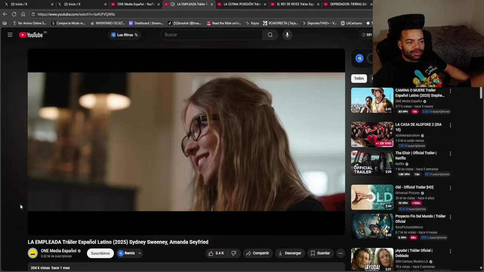
Task: Open options menu for ¡Ayuda! Tráiler Oficial
Action: (x=450, y=251)
